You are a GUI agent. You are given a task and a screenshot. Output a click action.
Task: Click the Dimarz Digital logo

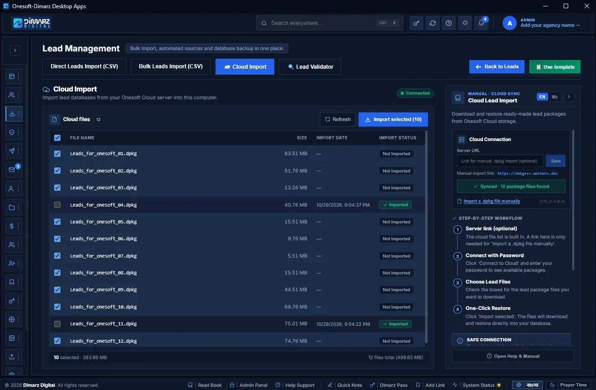click(x=31, y=23)
